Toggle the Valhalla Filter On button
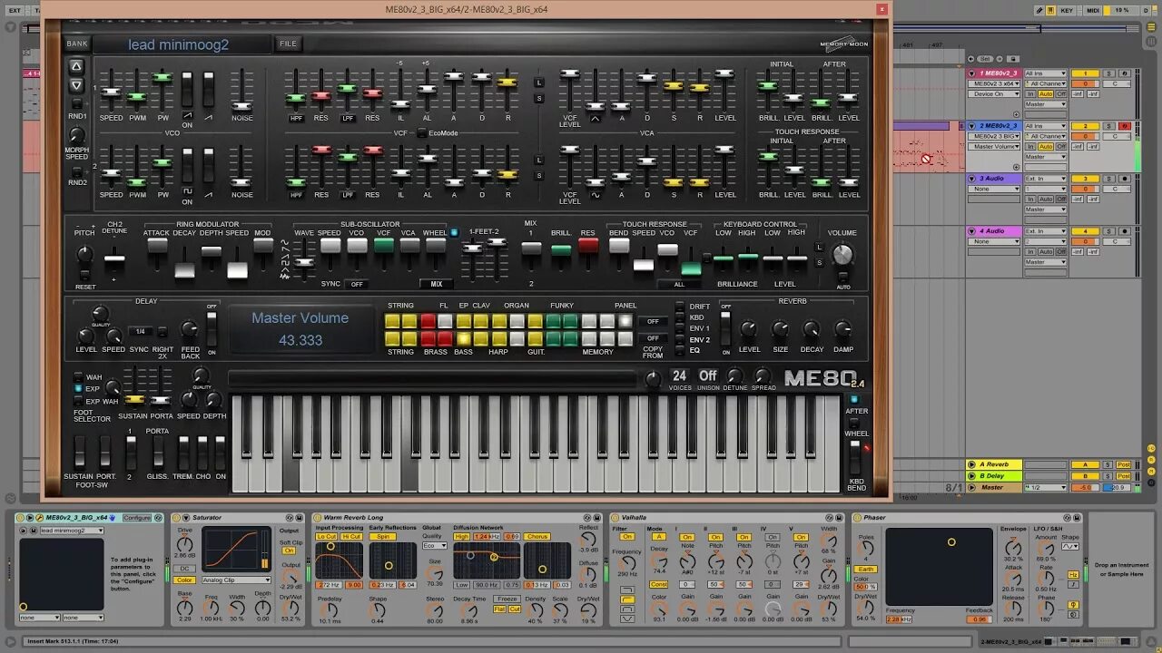This screenshot has height=653, width=1162. 626,537
